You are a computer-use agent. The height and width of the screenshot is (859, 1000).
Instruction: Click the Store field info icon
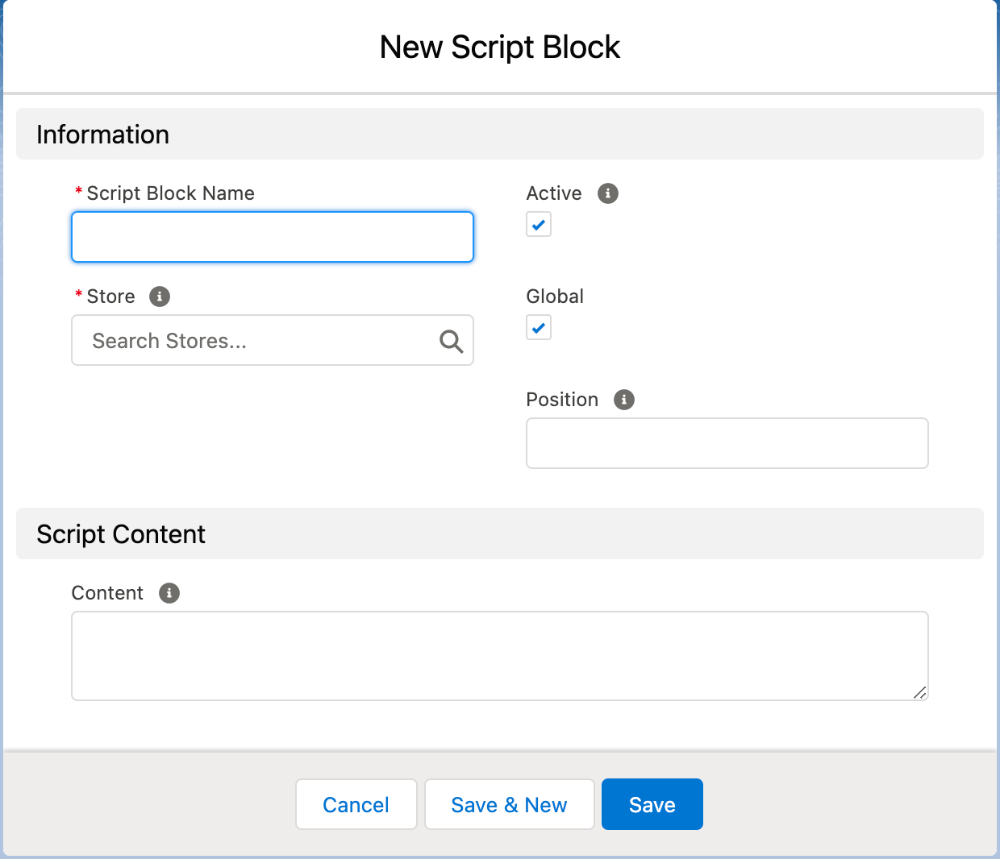(159, 297)
